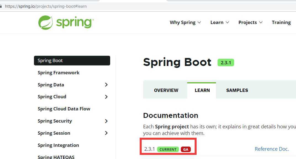296x159 pixels.
Task: Open the Reference Doc. link
Action: 272,149
